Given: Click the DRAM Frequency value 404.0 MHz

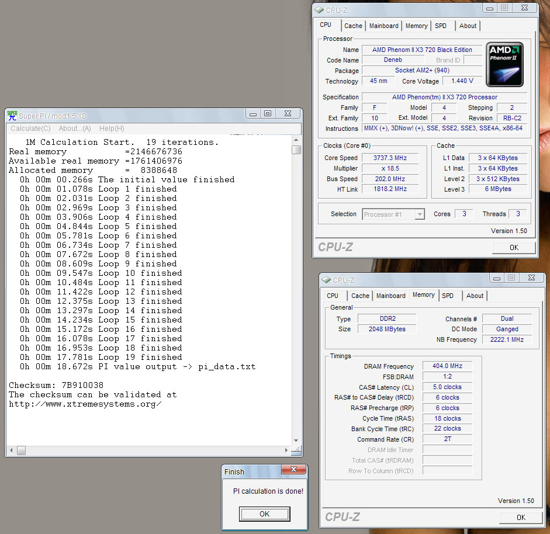Looking at the screenshot, I should point(447,366).
